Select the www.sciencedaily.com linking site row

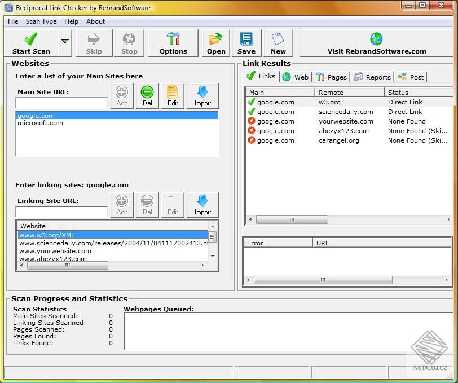click(113, 243)
